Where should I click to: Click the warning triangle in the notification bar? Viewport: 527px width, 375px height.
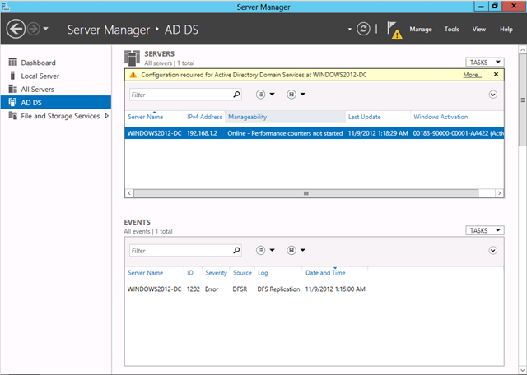(x=133, y=75)
